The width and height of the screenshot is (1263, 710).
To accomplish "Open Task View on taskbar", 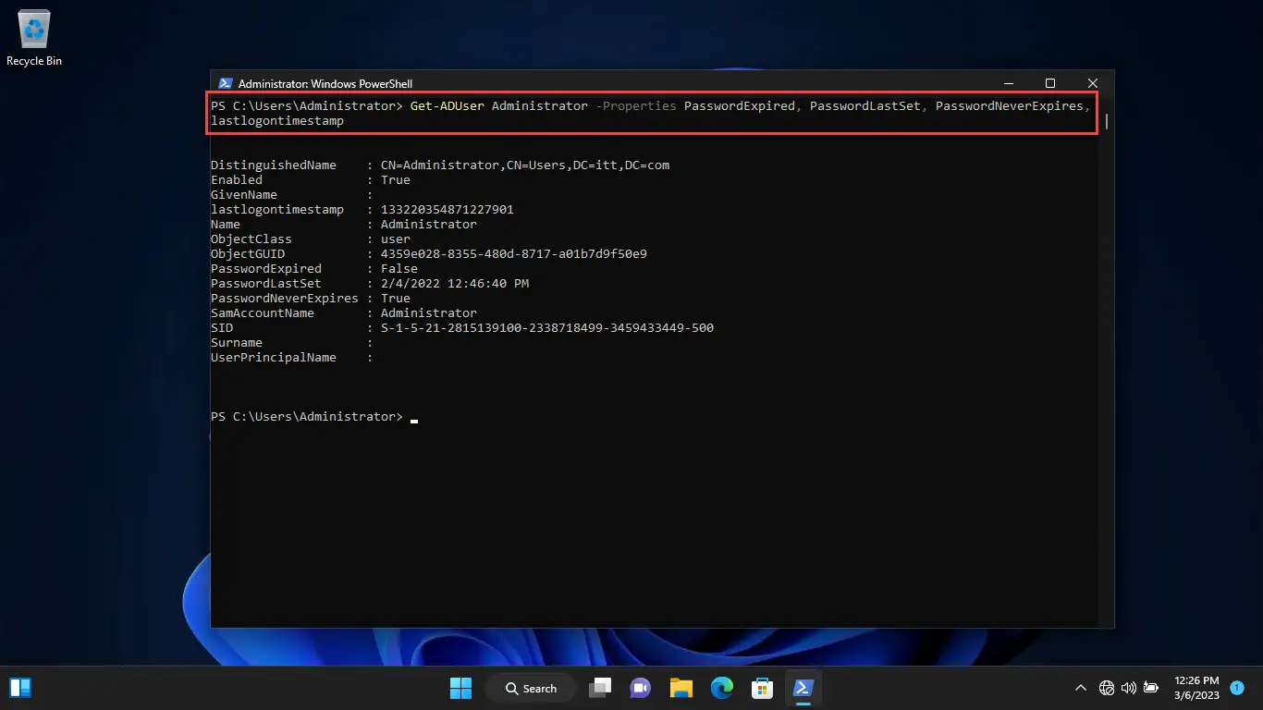I will (x=602, y=688).
